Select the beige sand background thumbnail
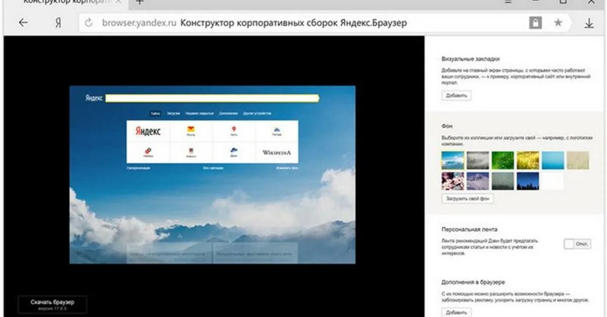 [x=578, y=160]
